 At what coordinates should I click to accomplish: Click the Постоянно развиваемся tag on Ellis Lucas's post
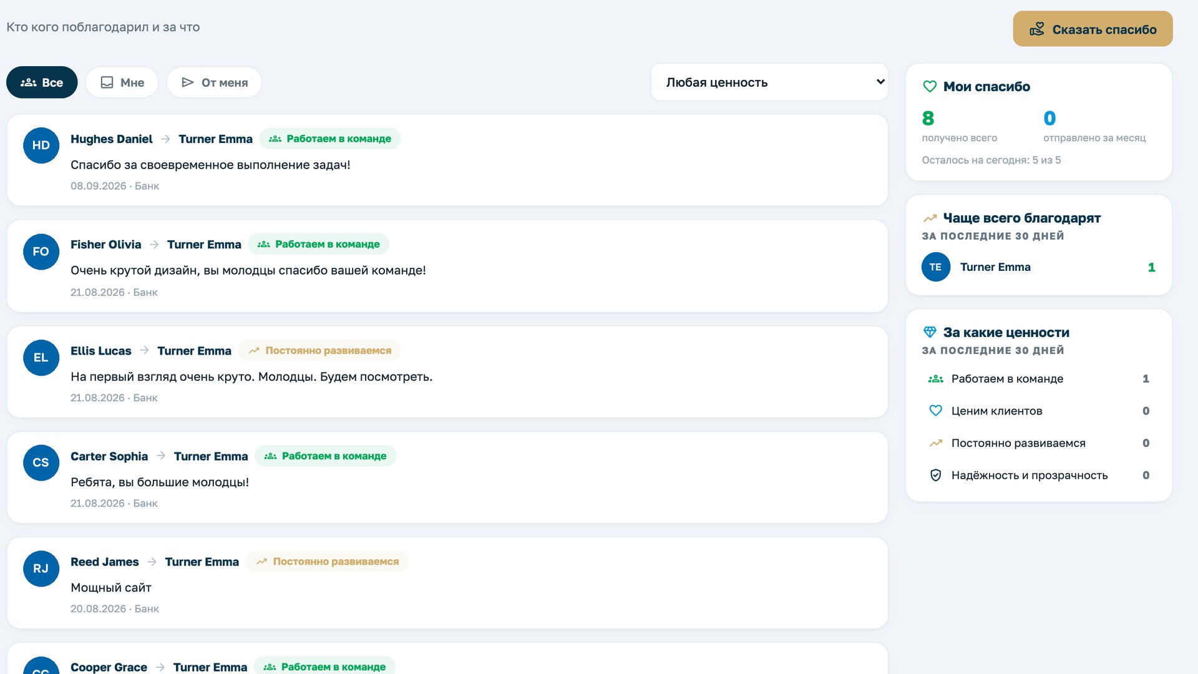(x=319, y=351)
